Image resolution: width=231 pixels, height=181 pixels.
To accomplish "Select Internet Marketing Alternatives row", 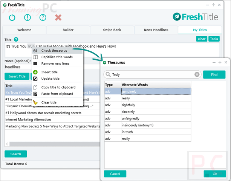I will (52, 119).
